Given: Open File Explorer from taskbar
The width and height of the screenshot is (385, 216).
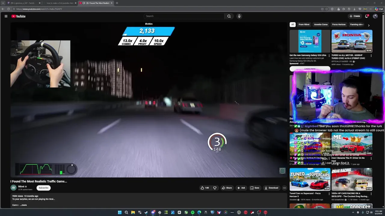Looking at the screenshot, I should click(x=133, y=212).
